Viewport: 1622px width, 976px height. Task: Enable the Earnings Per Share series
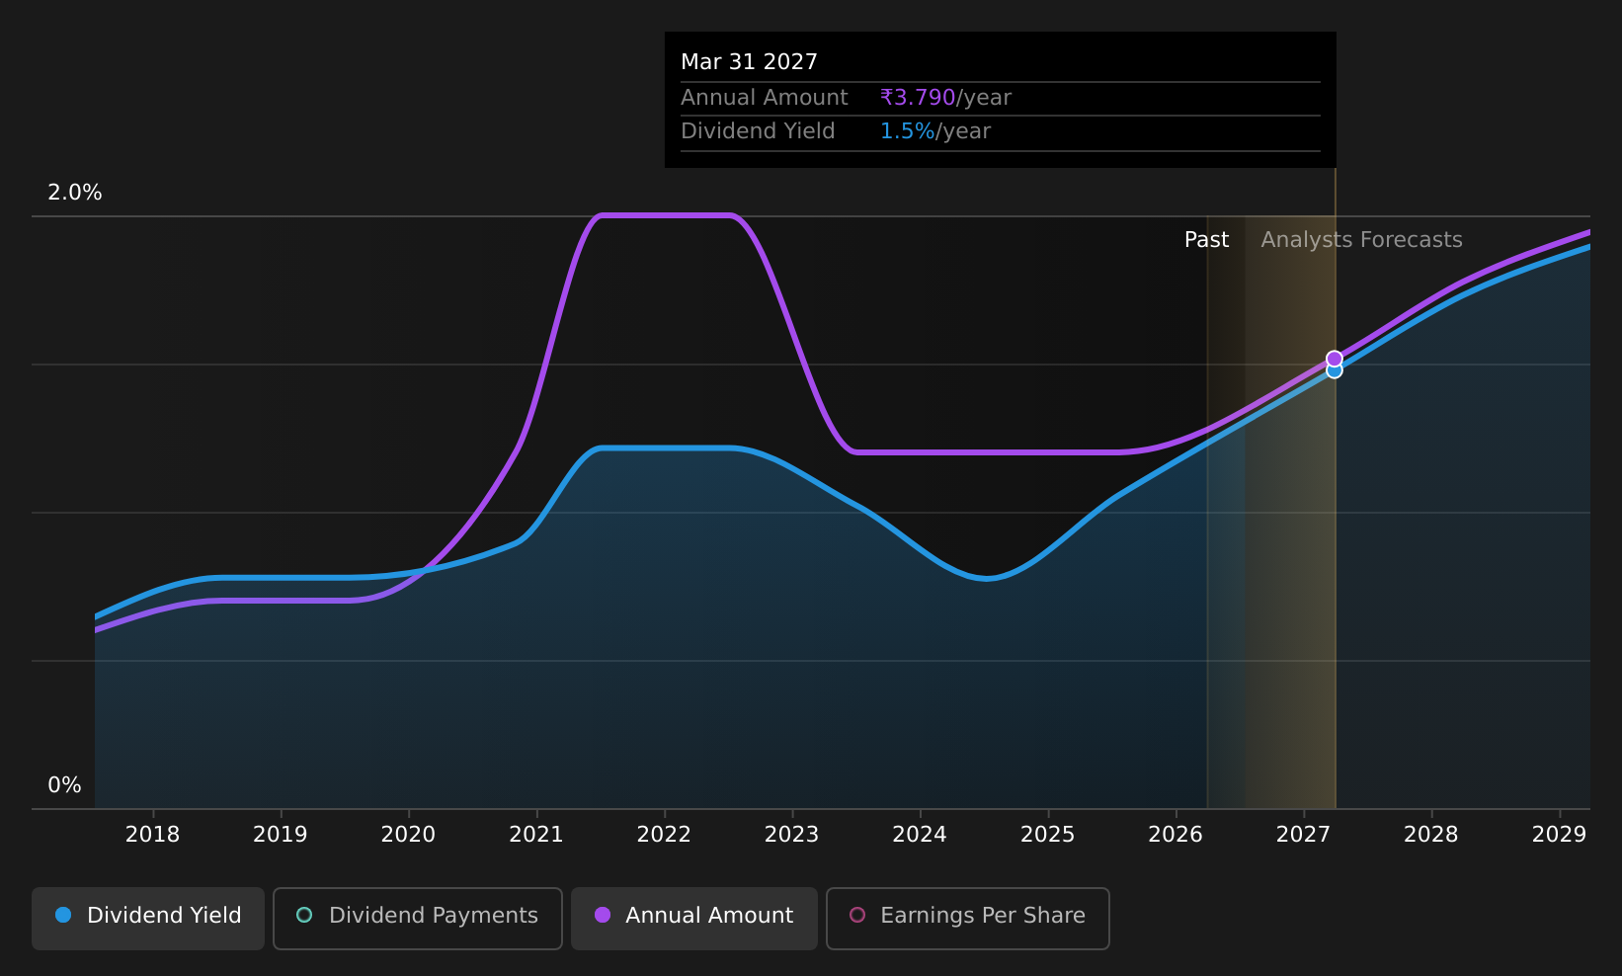pyautogui.click(x=968, y=918)
